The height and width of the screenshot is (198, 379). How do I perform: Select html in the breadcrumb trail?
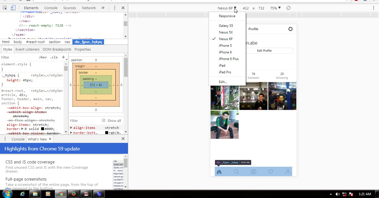[x=6, y=42]
